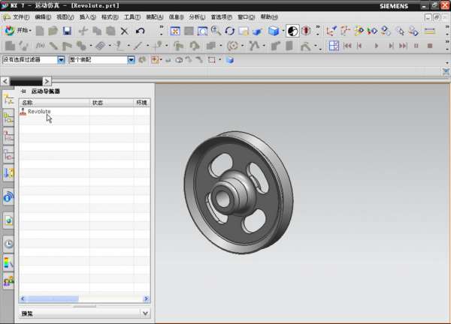Expand the 预览 preview section
The image size is (451, 324).
pyautogui.click(x=145, y=313)
